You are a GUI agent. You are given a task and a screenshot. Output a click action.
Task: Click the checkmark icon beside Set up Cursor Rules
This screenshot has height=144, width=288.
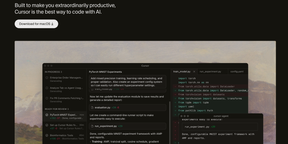tap(47, 125)
